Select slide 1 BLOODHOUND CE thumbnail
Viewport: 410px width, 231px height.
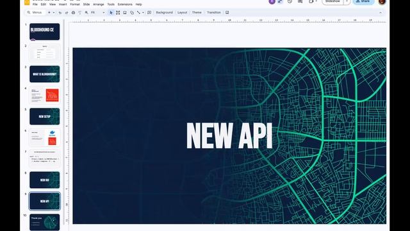44,31
